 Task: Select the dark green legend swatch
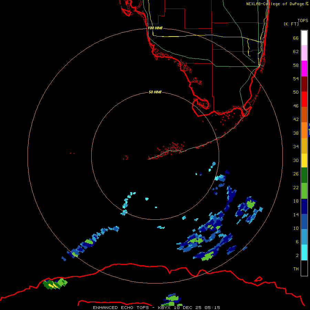(x=304, y=175)
